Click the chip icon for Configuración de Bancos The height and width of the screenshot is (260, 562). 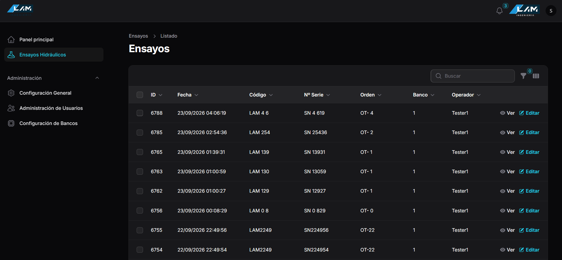[x=11, y=123]
